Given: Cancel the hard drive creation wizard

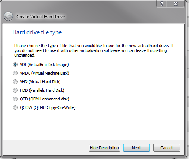Looking at the screenshot, I should pyautogui.click(x=167, y=148).
